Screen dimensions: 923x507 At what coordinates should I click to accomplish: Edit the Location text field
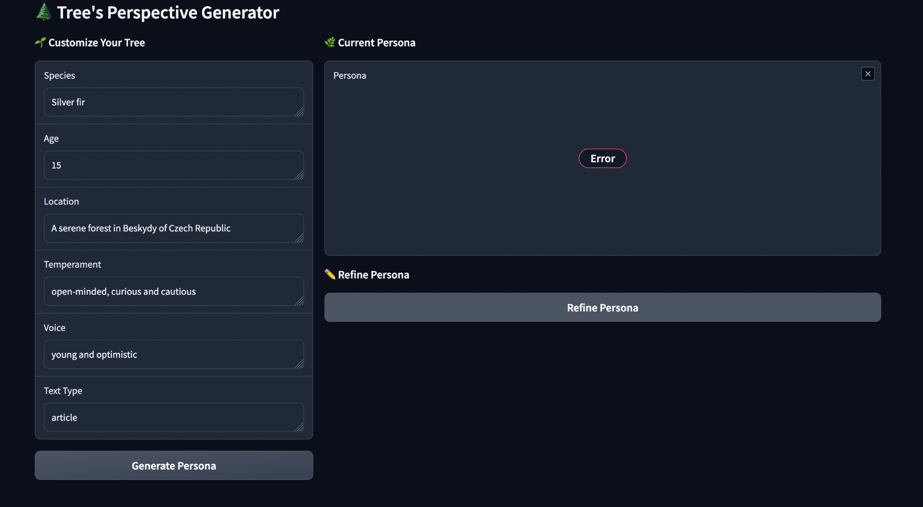pyautogui.click(x=174, y=228)
